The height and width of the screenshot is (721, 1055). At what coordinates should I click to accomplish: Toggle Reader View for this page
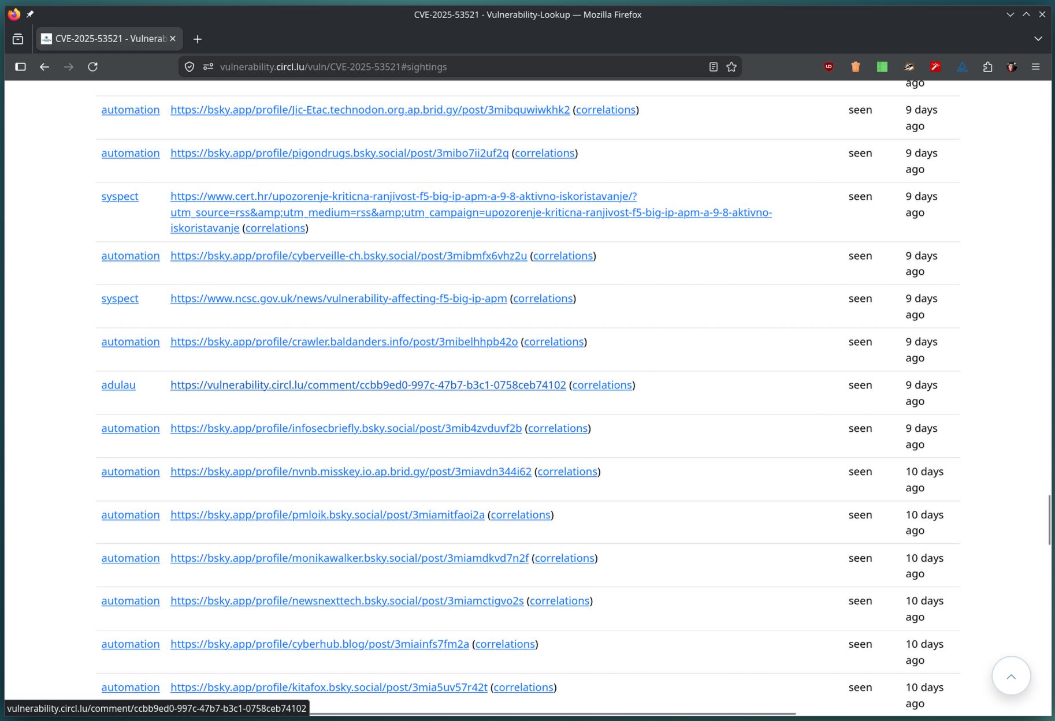713,67
